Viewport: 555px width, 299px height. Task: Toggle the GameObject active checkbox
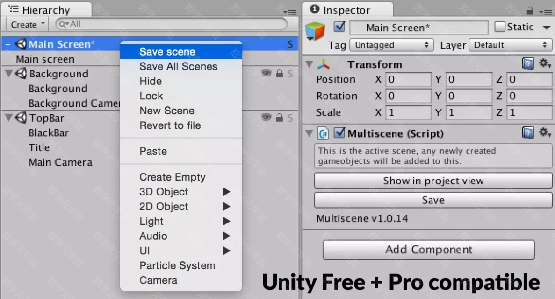pos(339,27)
